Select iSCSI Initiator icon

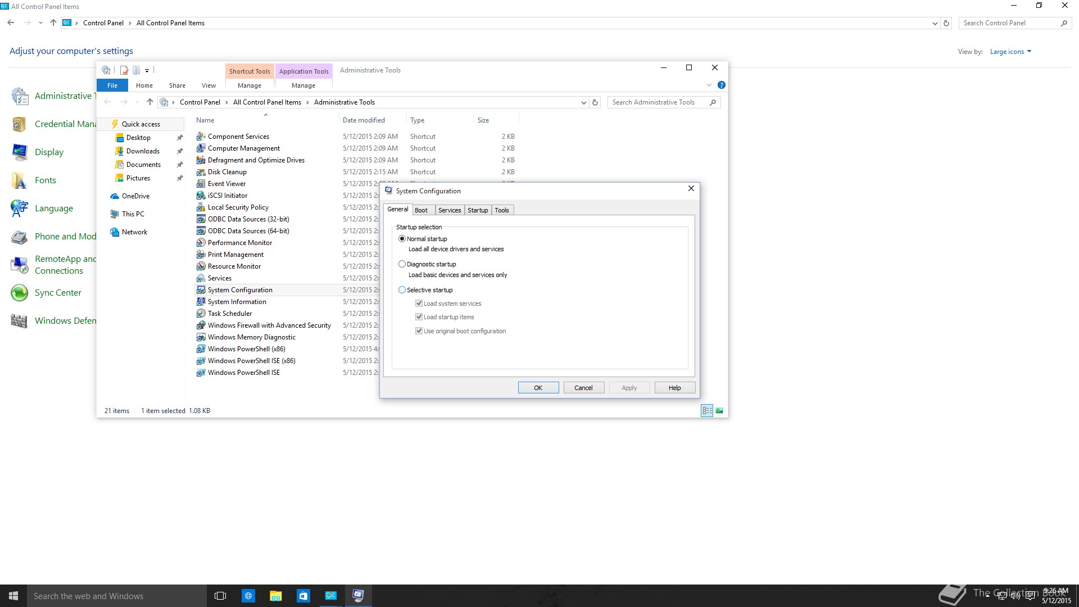point(201,196)
